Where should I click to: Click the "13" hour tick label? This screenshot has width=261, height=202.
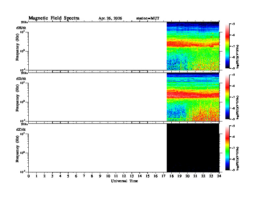(132, 176)
